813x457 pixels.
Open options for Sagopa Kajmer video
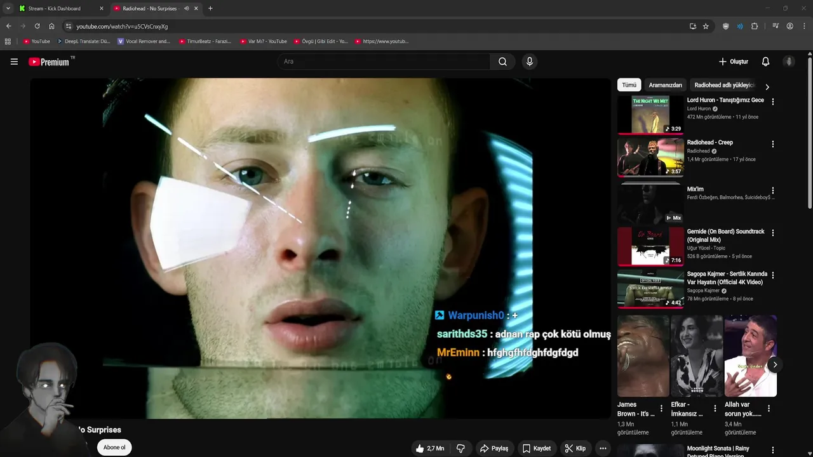[x=772, y=275]
